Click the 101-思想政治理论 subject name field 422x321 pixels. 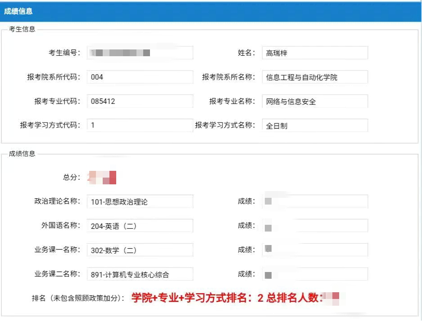coord(140,201)
